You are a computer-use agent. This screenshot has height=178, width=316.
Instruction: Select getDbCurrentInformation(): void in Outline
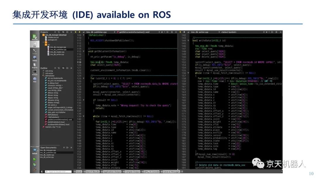[59, 119]
